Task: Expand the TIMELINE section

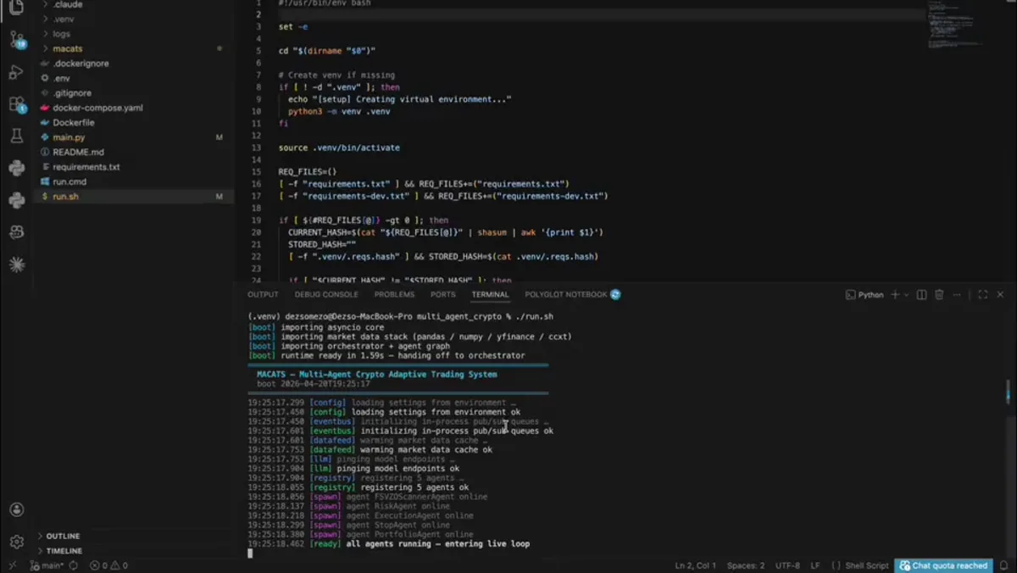Action: click(x=64, y=551)
